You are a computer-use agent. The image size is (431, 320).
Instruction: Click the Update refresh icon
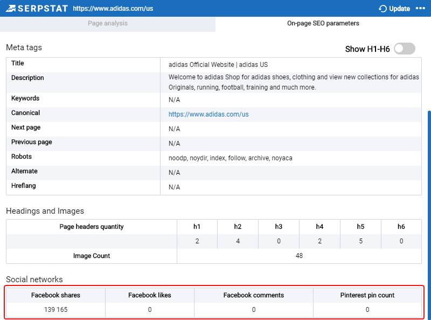coord(383,9)
